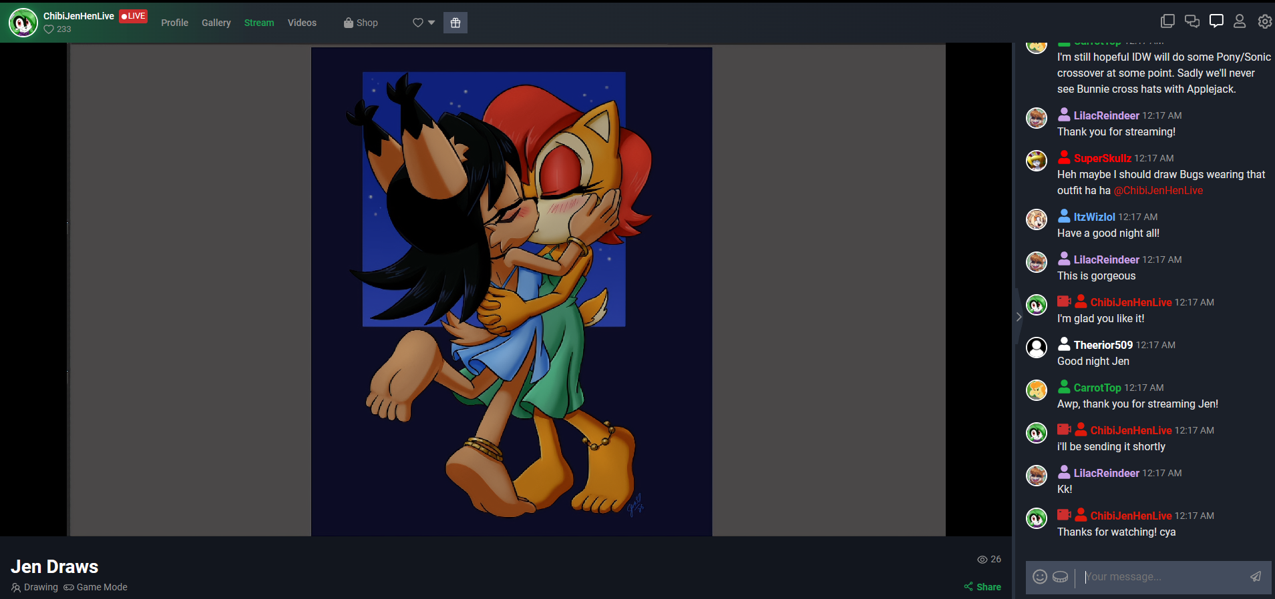
Task: Click white user icon next to Theerior509
Action: pyautogui.click(x=1064, y=344)
